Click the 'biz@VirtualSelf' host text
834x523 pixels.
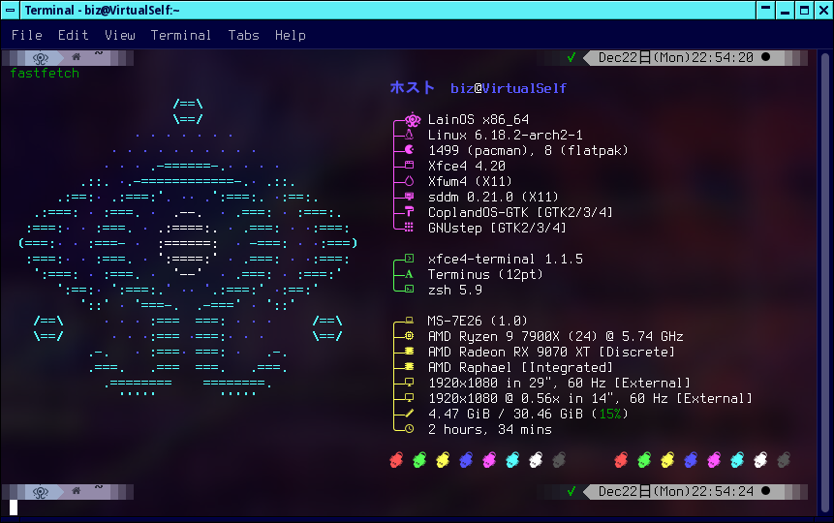tap(509, 88)
